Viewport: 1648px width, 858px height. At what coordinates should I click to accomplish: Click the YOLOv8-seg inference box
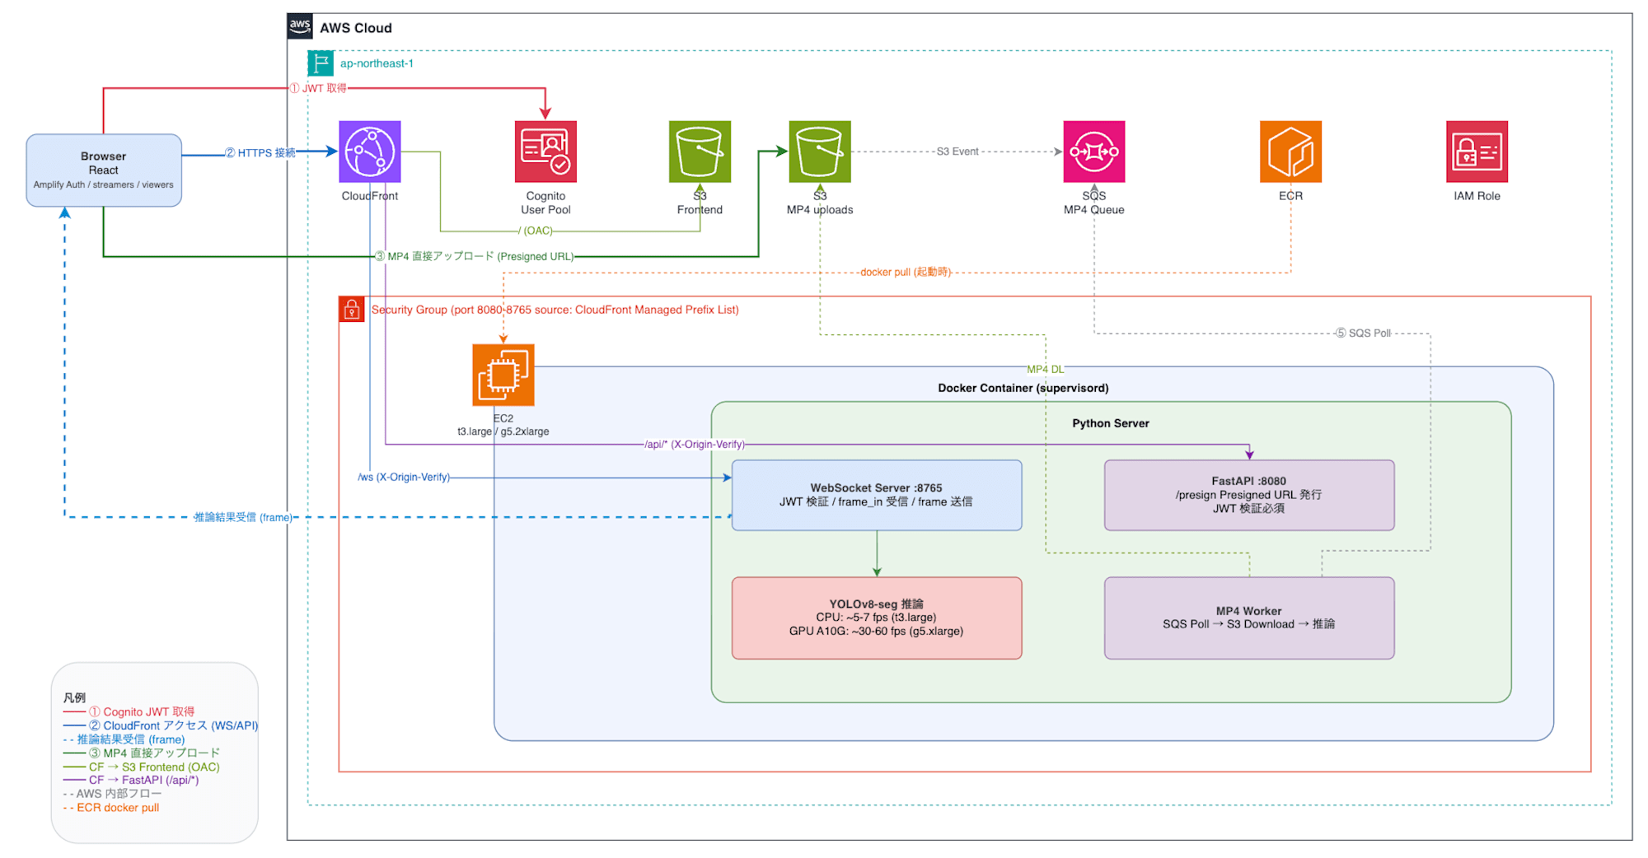(877, 618)
